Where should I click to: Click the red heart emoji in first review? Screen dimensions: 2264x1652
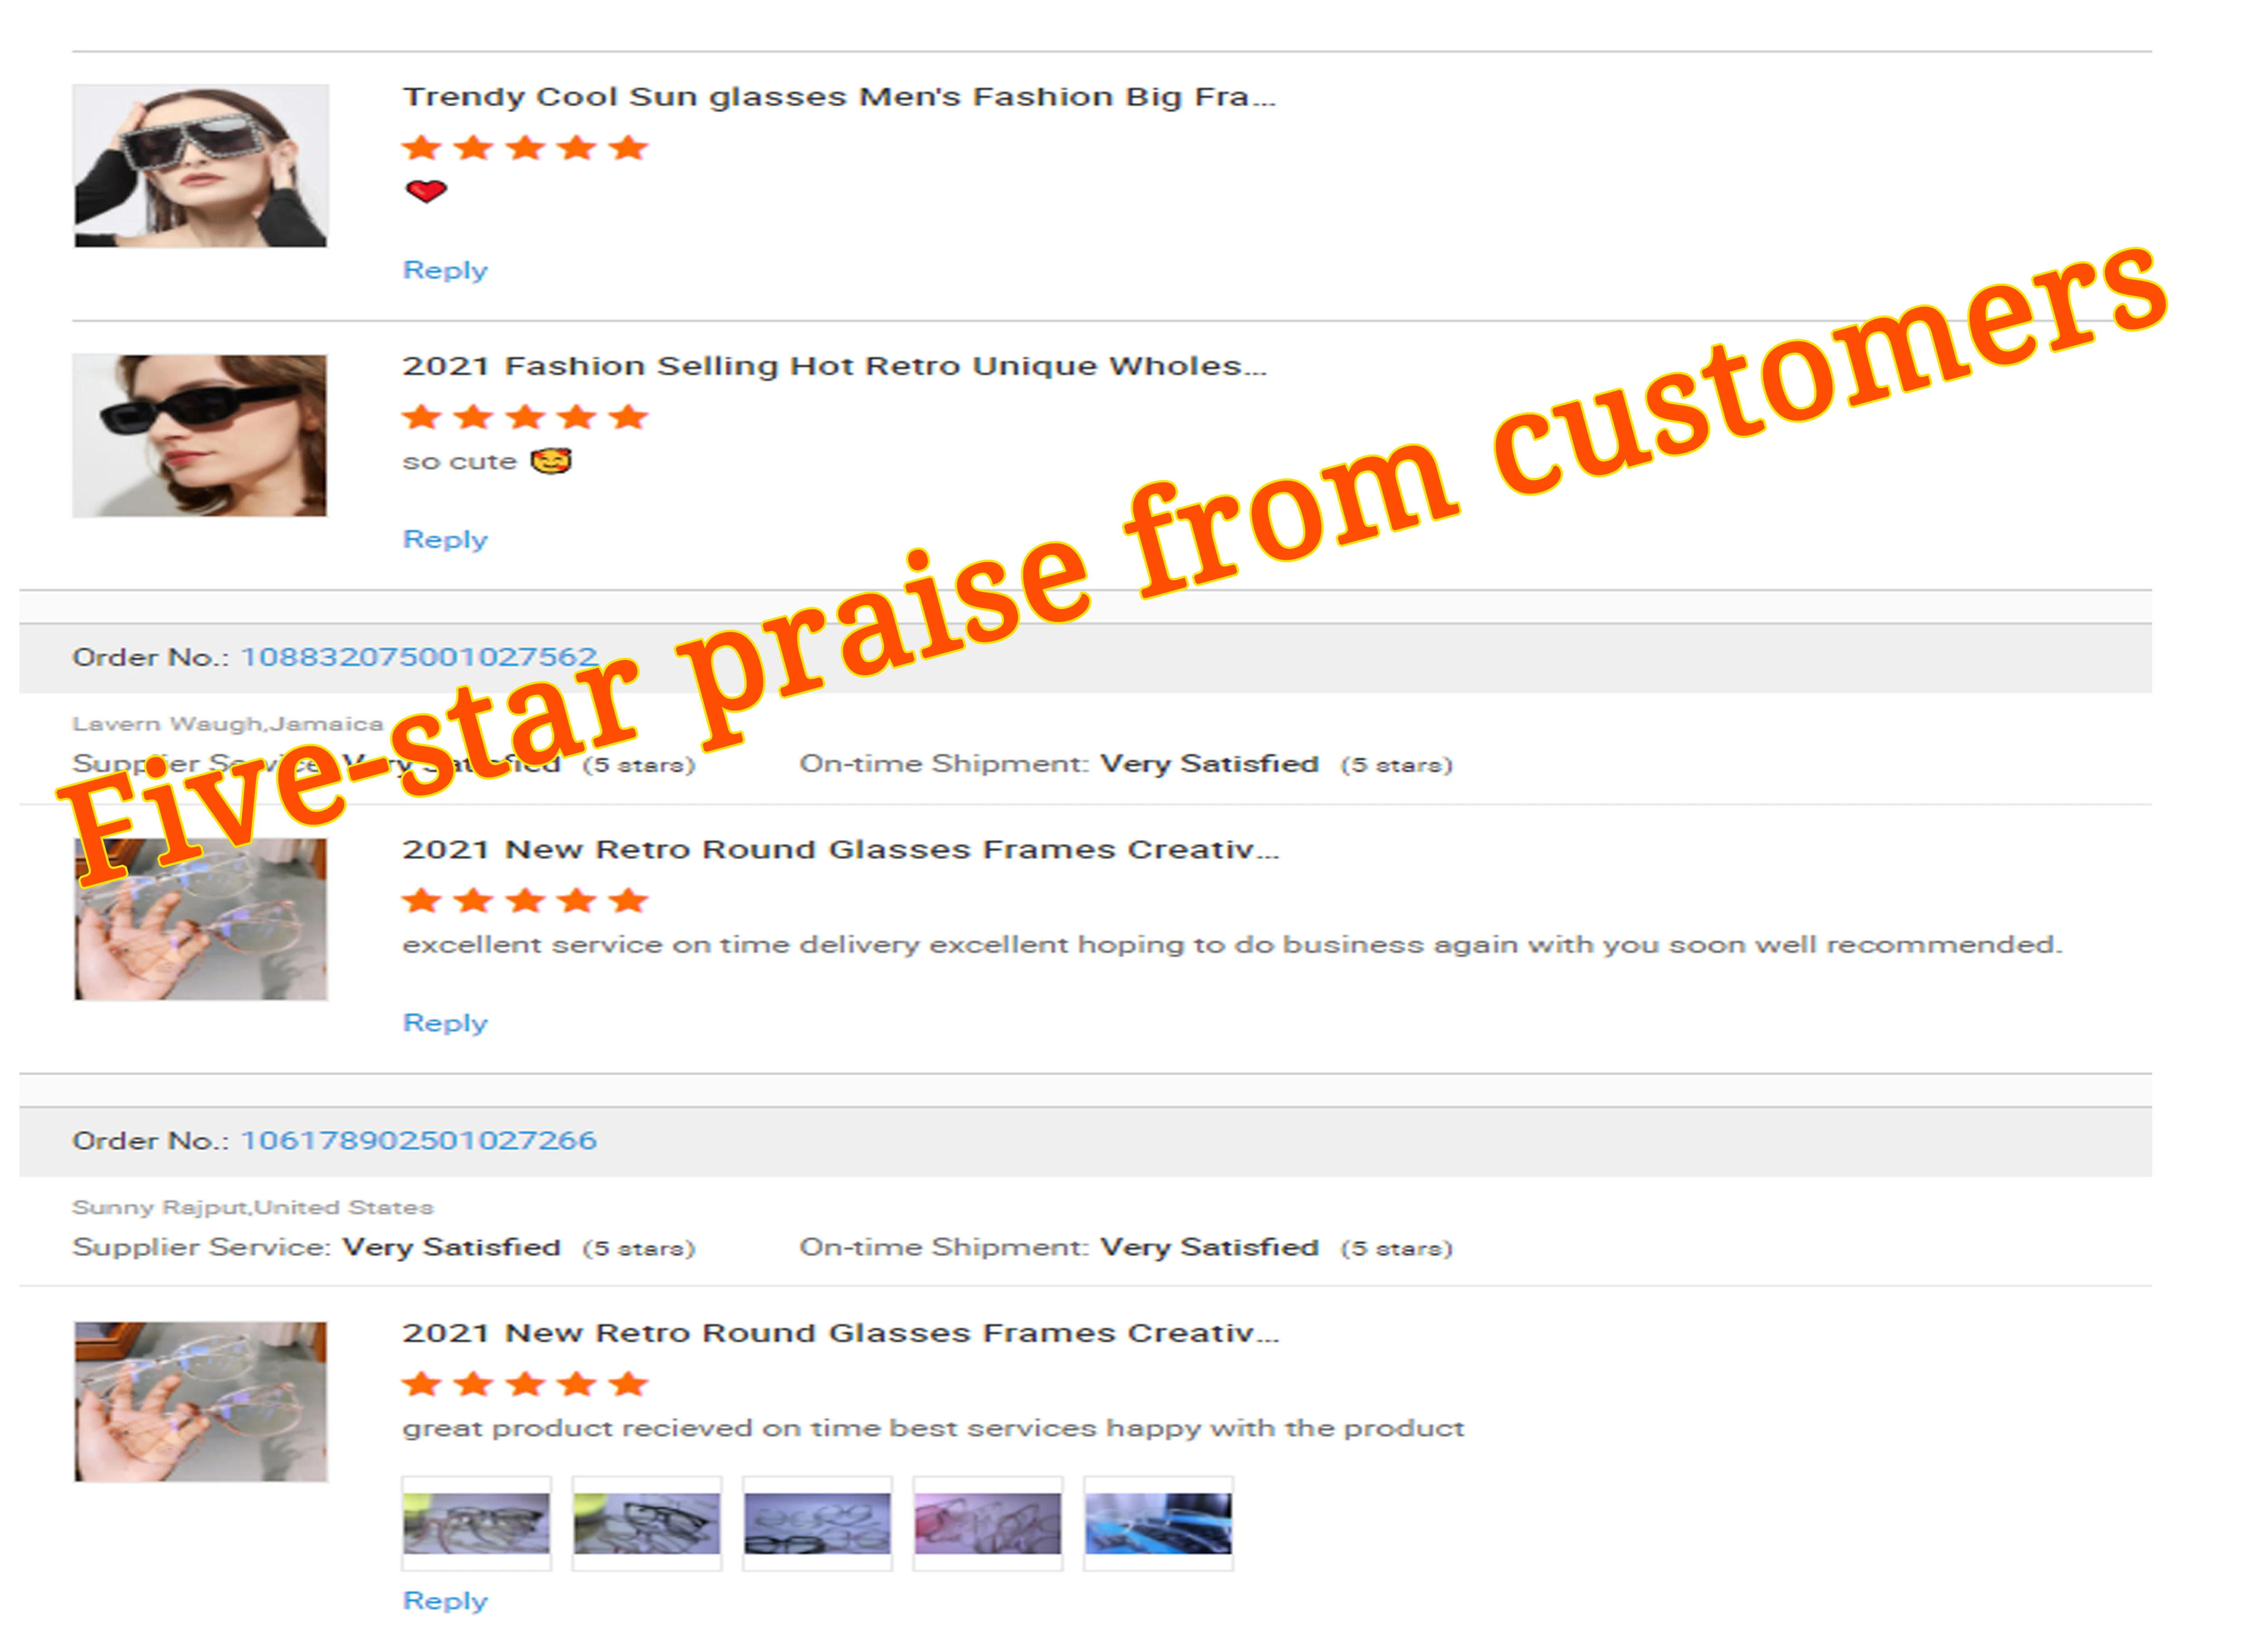426,191
